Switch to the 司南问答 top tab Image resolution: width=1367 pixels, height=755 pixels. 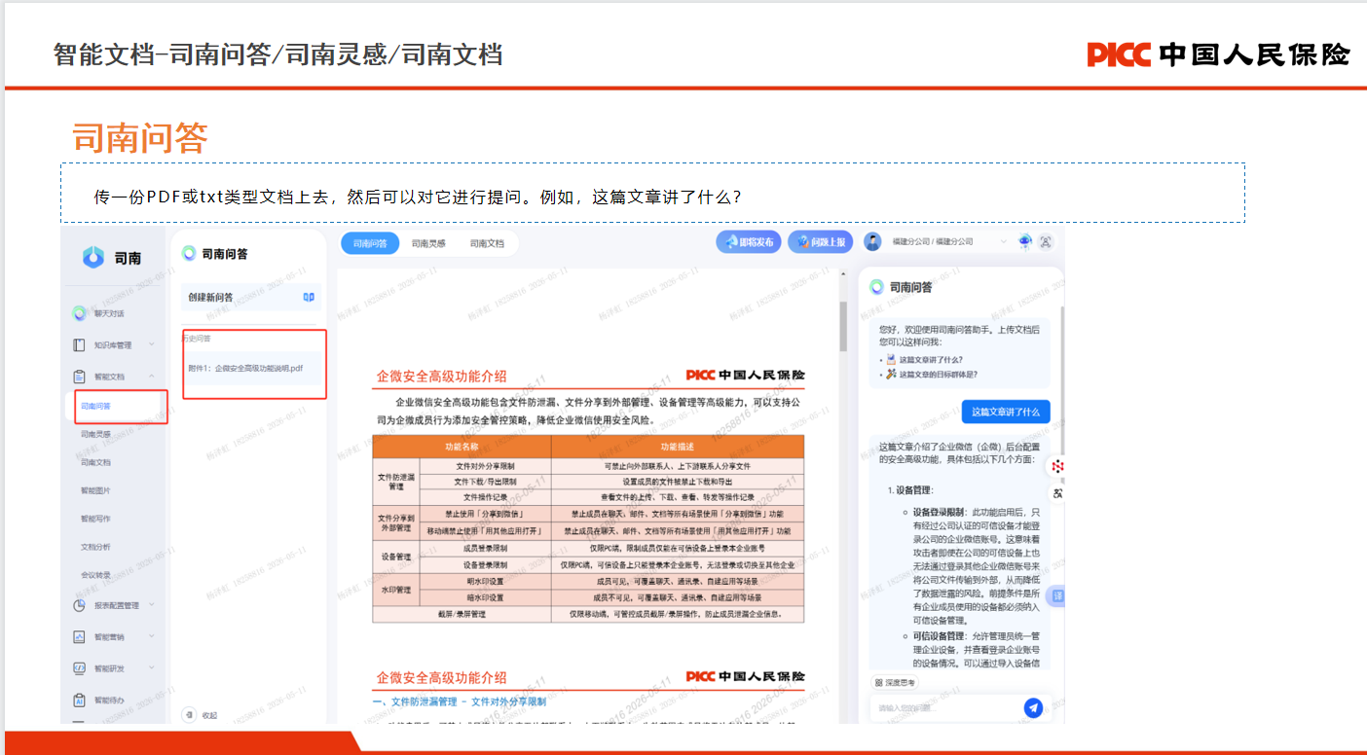(370, 243)
